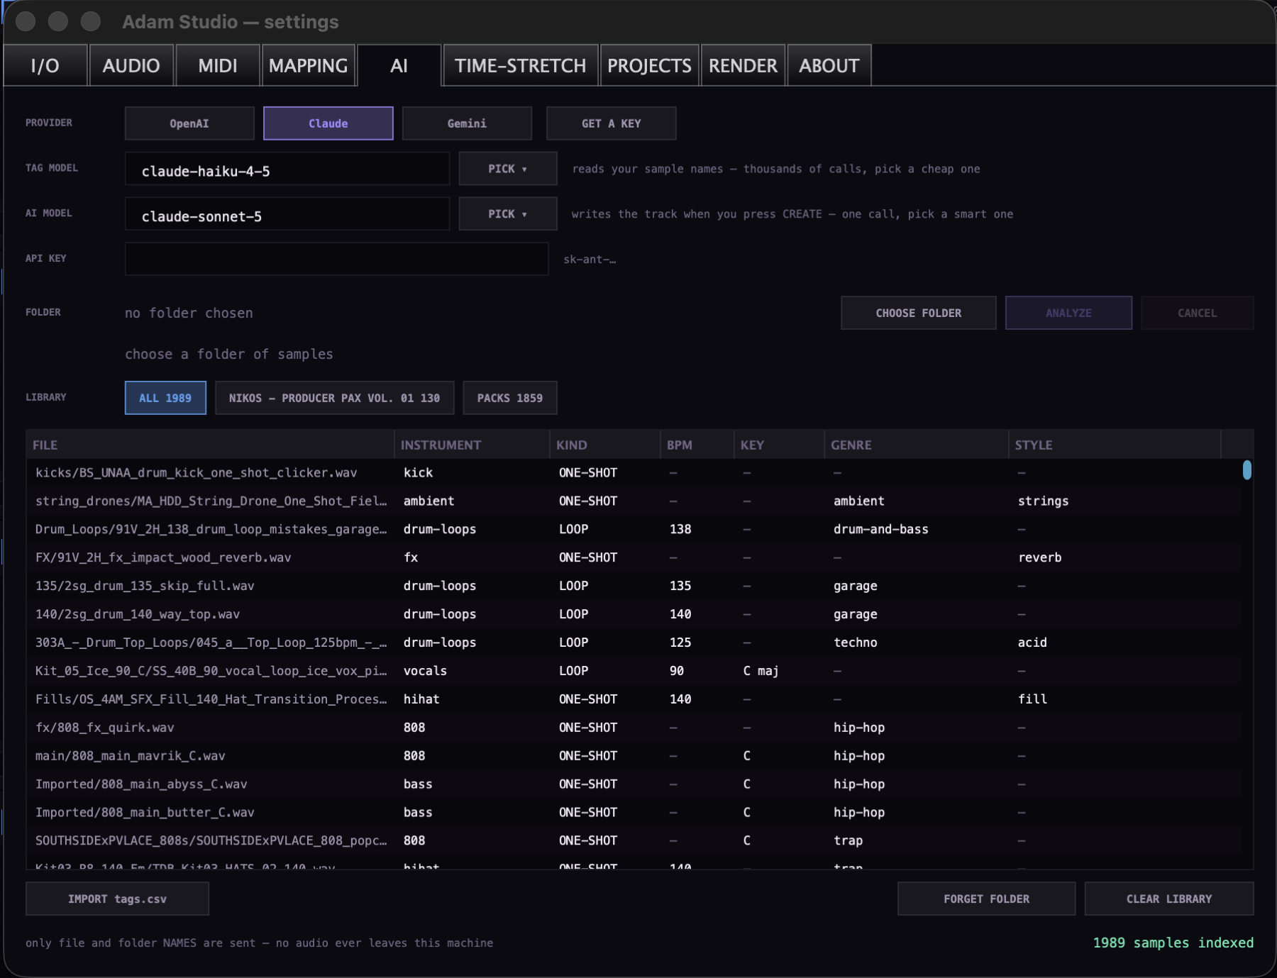
Task: Focus the AI model field claude-sonnet-5
Action: (287, 214)
